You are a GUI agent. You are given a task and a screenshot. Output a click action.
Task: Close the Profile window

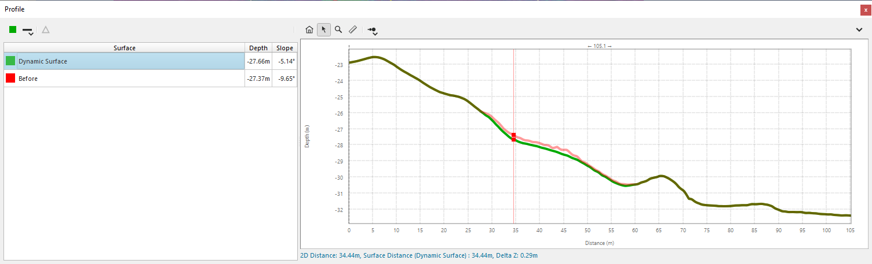point(866,10)
